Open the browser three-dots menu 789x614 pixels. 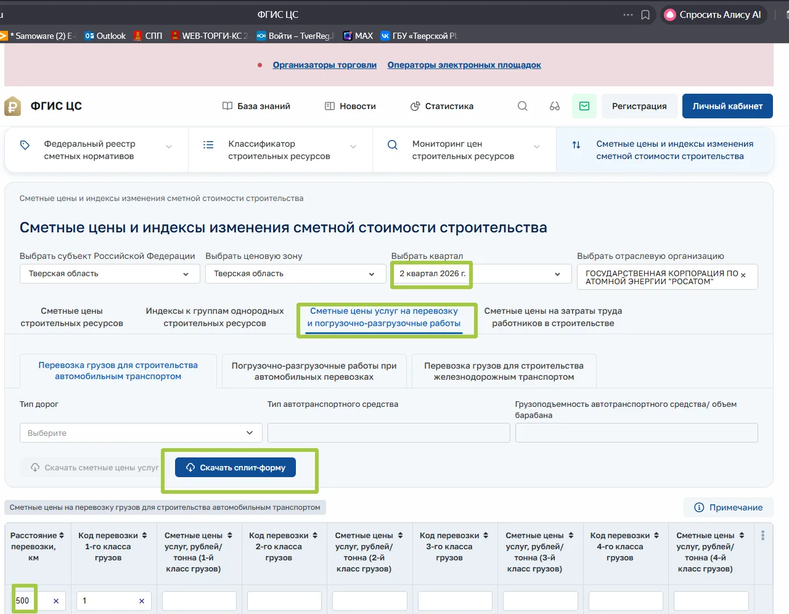[x=628, y=15]
